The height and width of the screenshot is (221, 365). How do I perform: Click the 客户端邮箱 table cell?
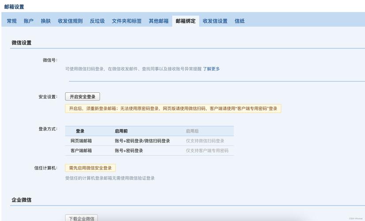[81, 151]
